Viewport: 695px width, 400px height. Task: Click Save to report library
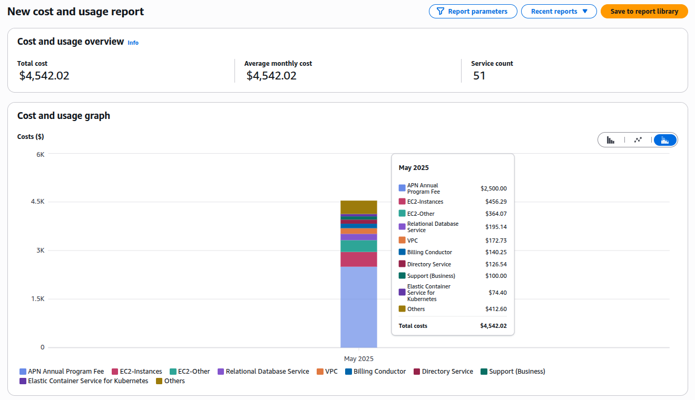coord(644,12)
